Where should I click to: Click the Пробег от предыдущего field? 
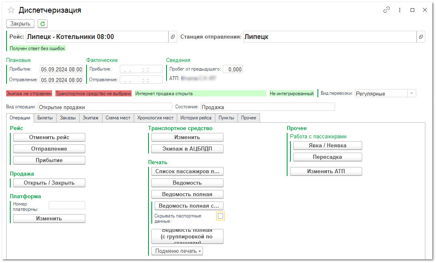[x=233, y=69]
